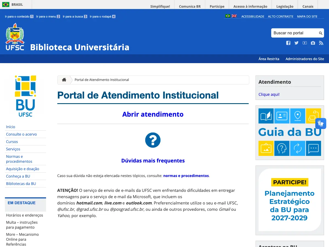
Task: Open Acesso à informação menu
Action: point(250,6)
